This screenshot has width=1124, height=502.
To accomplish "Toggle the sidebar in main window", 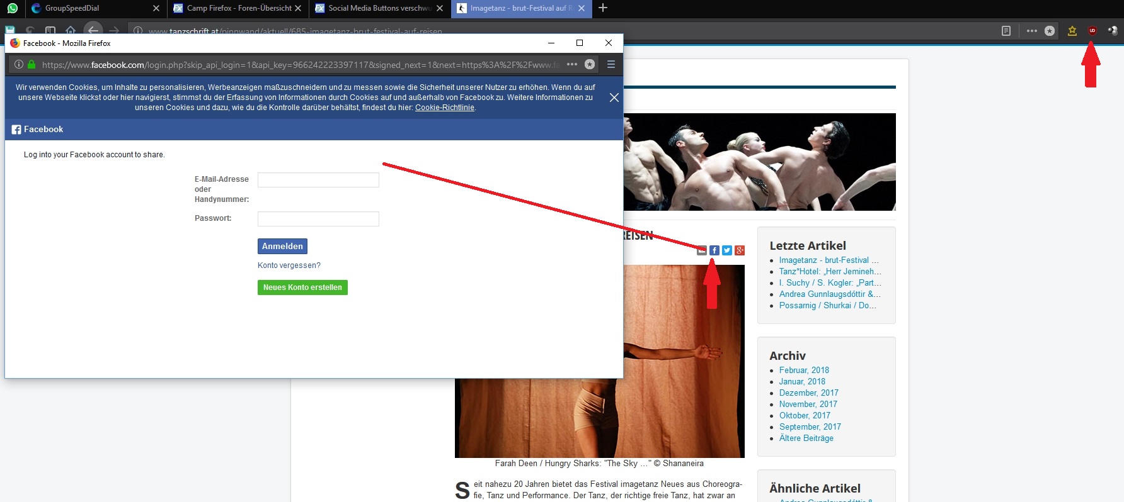I will coord(50,30).
